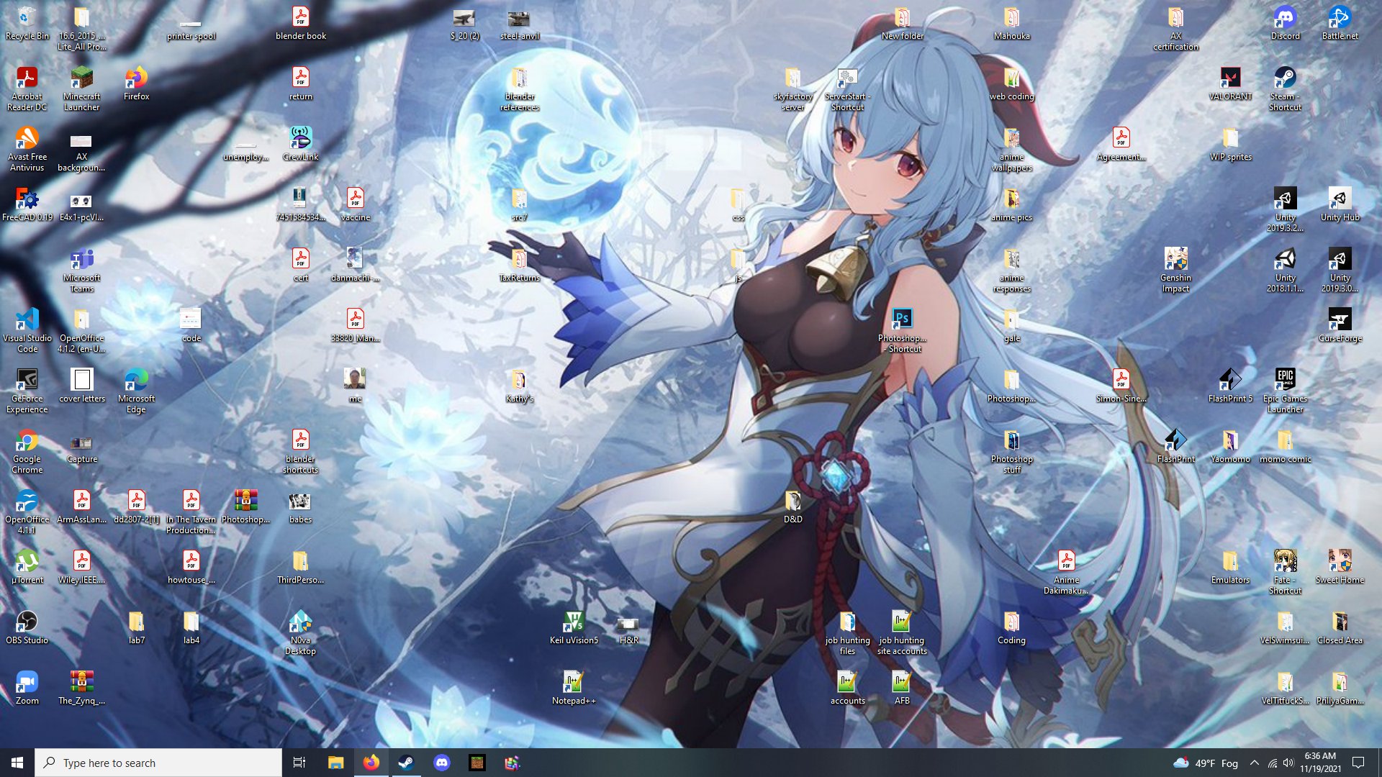Launch Unity Hub
This screenshot has height=777, width=1382.
1340,204
